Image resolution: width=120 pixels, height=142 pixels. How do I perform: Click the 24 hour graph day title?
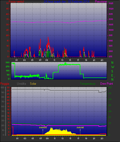(67, 2)
